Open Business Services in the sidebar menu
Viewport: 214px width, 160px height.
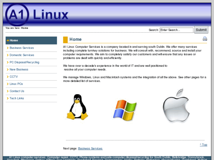click(x=31, y=48)
